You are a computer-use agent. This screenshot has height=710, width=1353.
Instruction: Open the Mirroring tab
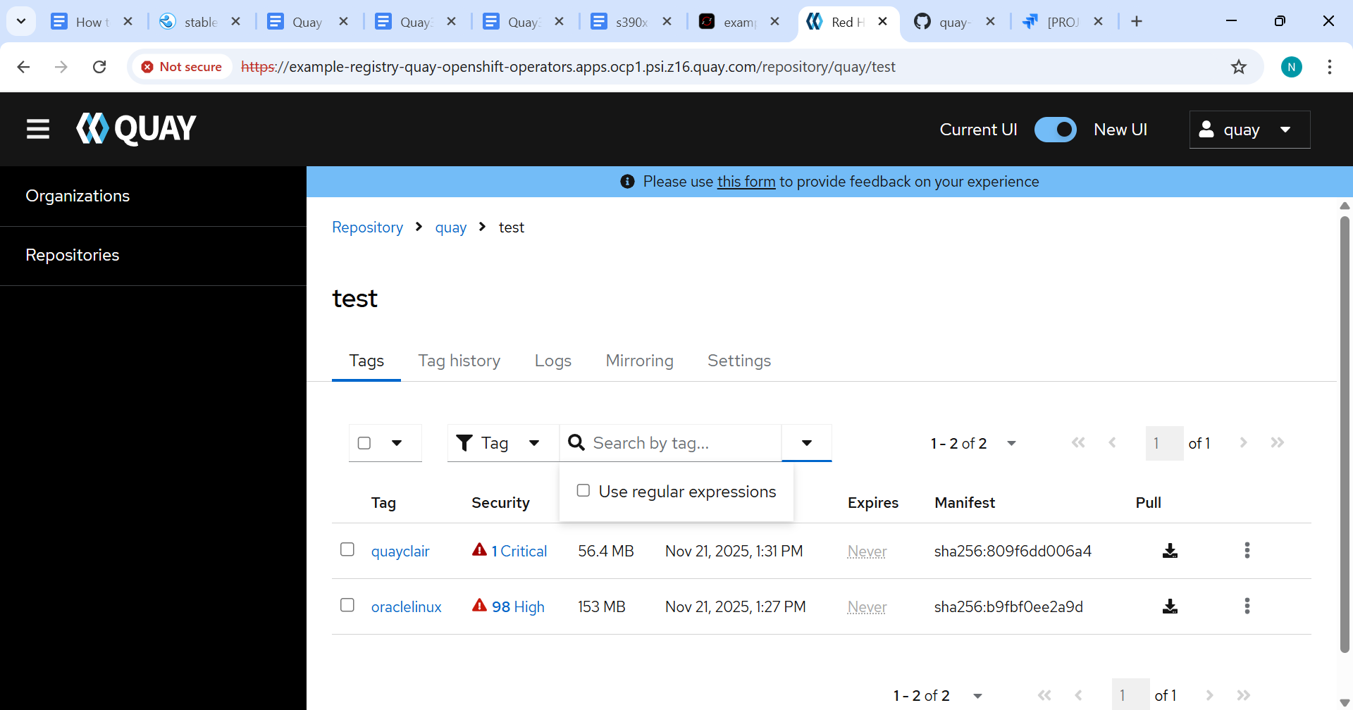coord(640,361)
